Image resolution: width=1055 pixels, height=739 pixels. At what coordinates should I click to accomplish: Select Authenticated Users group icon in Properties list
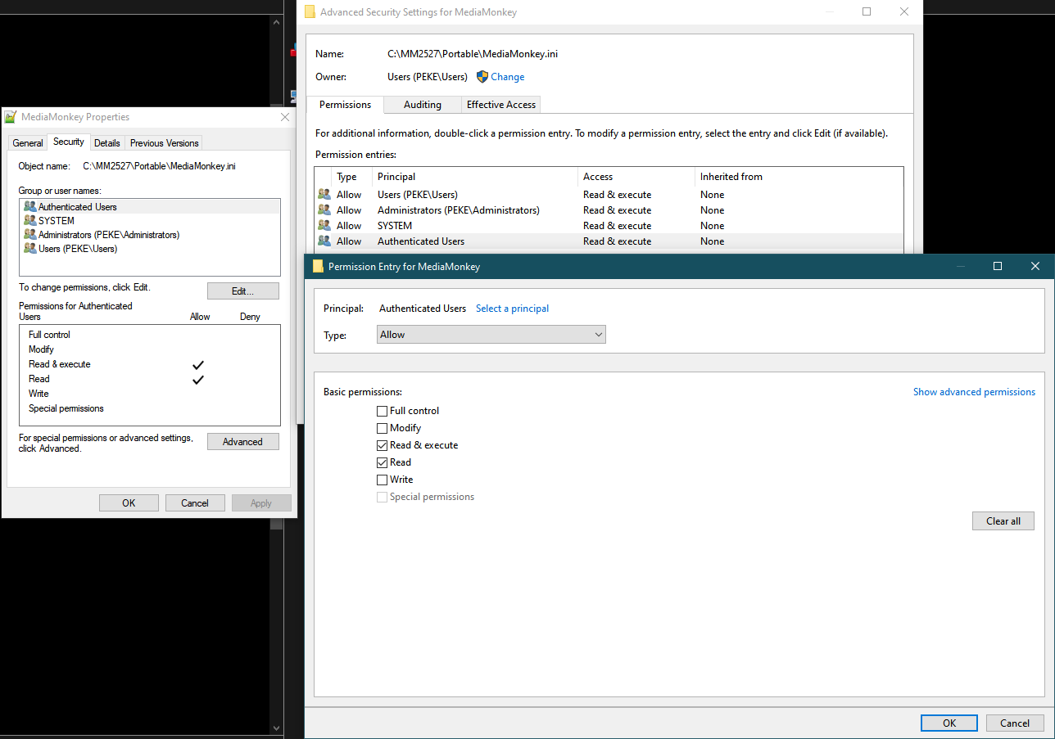(30, 207)
